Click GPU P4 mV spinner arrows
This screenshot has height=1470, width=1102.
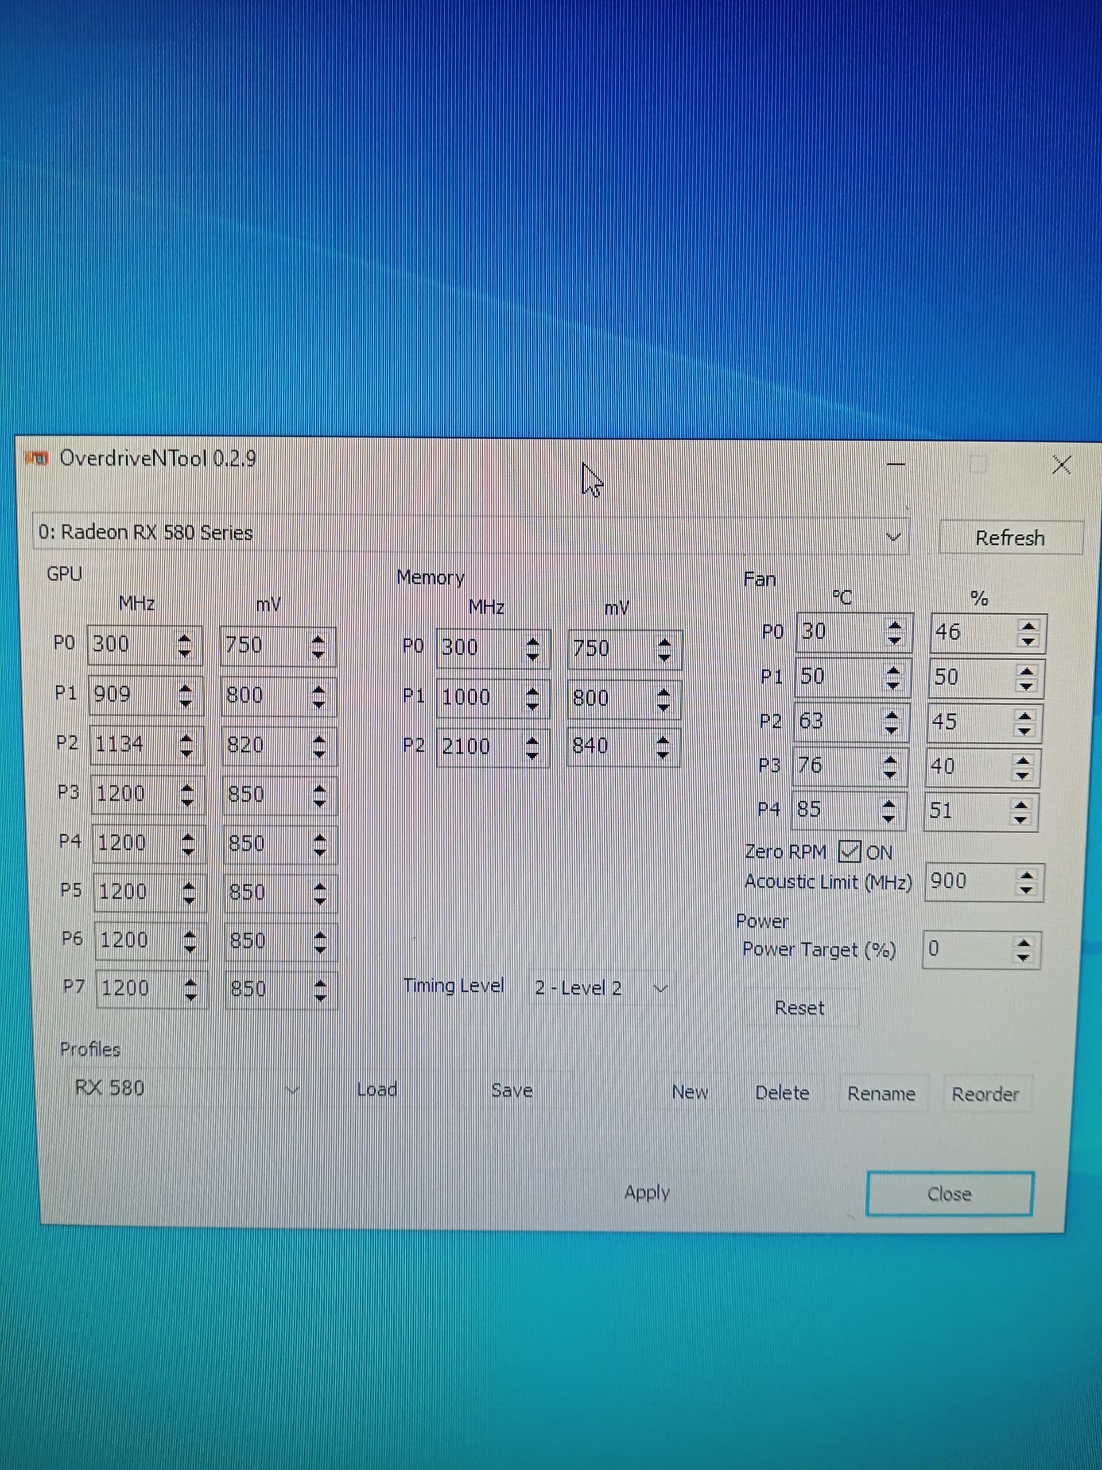[320, 845]
